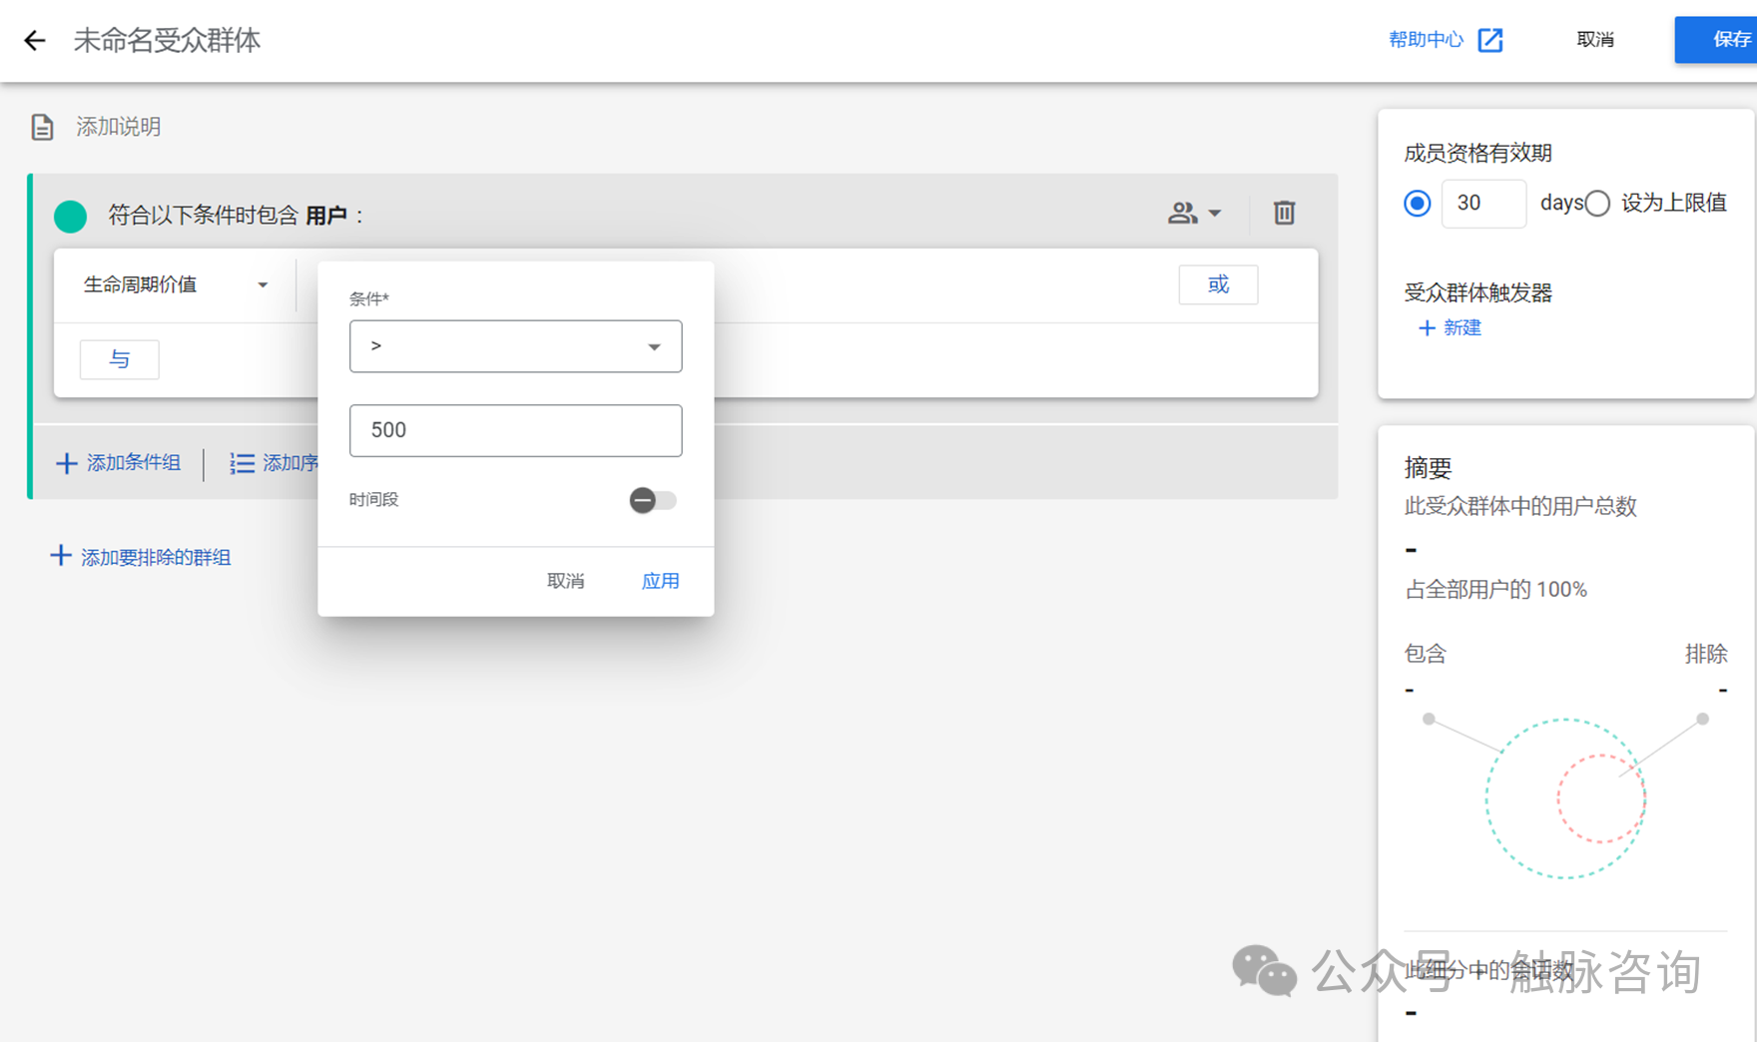Click 占全部用户的 100% text
Image resolution: width=1757 pixels, height=1042 pixels.
tap(1495, 590)
